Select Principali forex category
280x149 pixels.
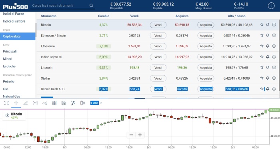tap(10, 51)
